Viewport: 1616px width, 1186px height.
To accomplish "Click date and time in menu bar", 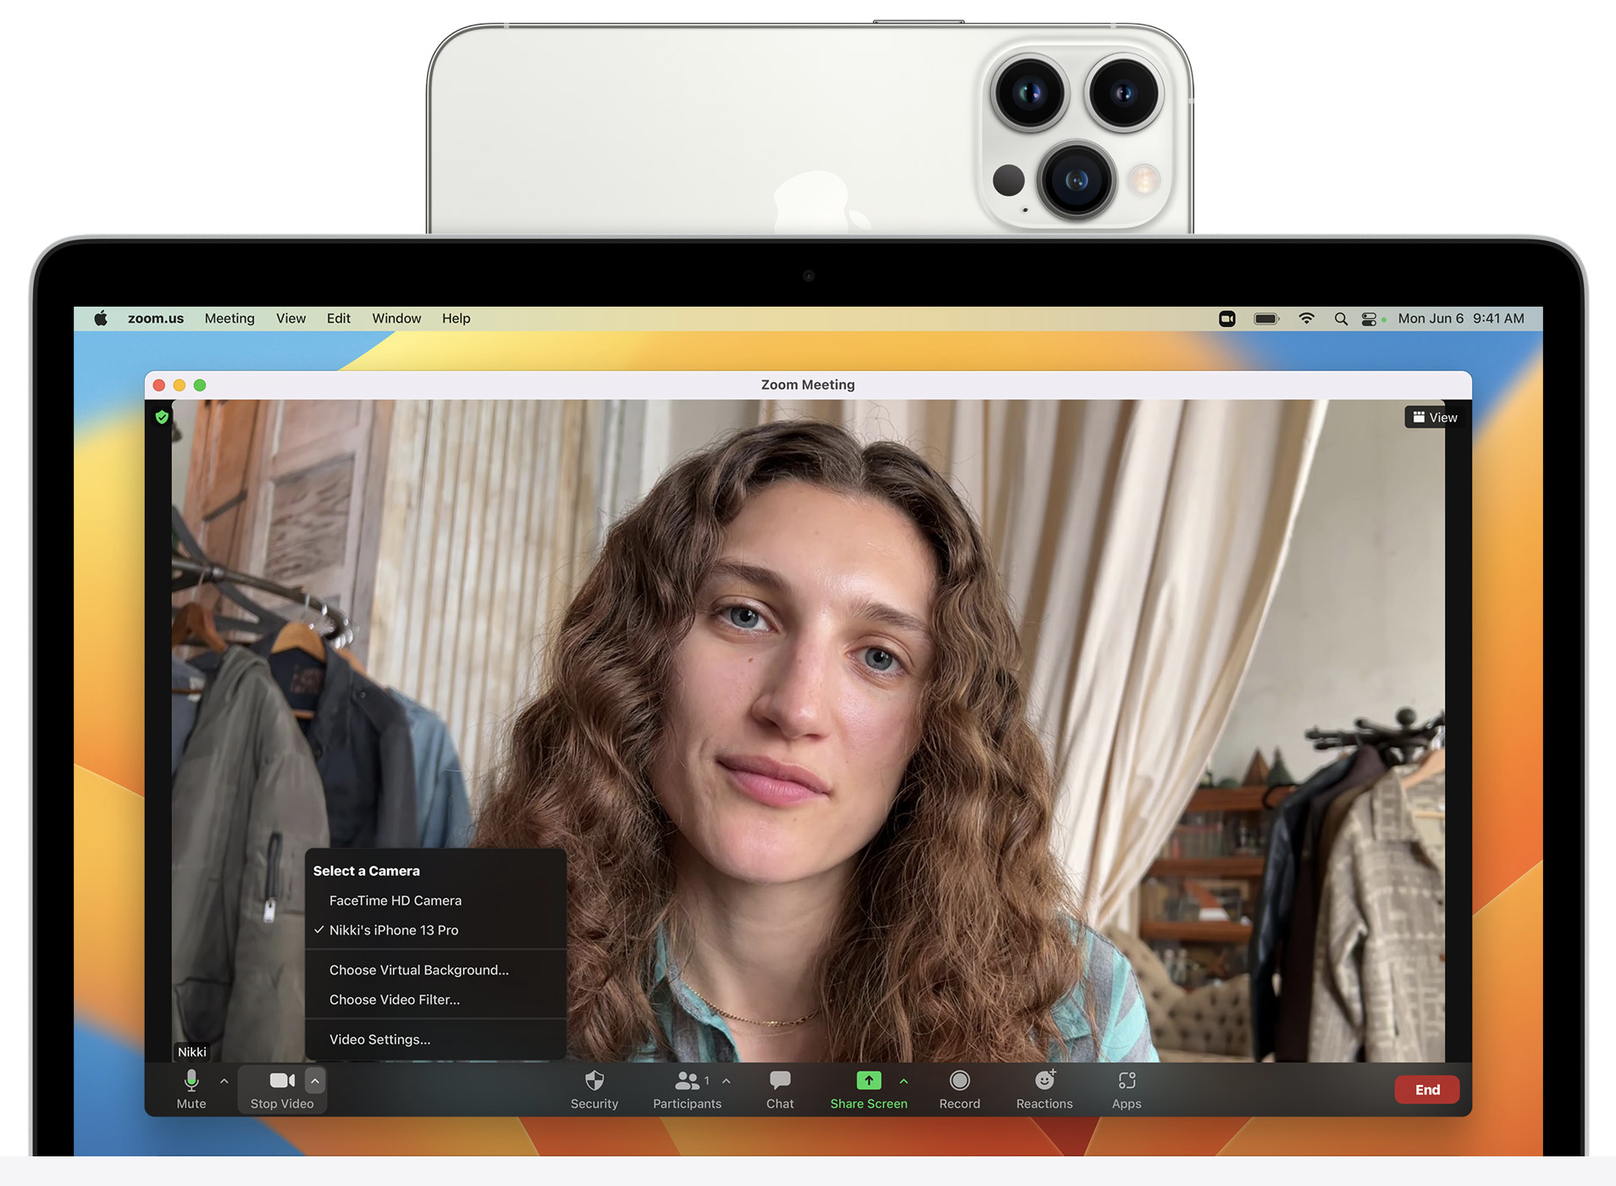I will [1461, 319].
